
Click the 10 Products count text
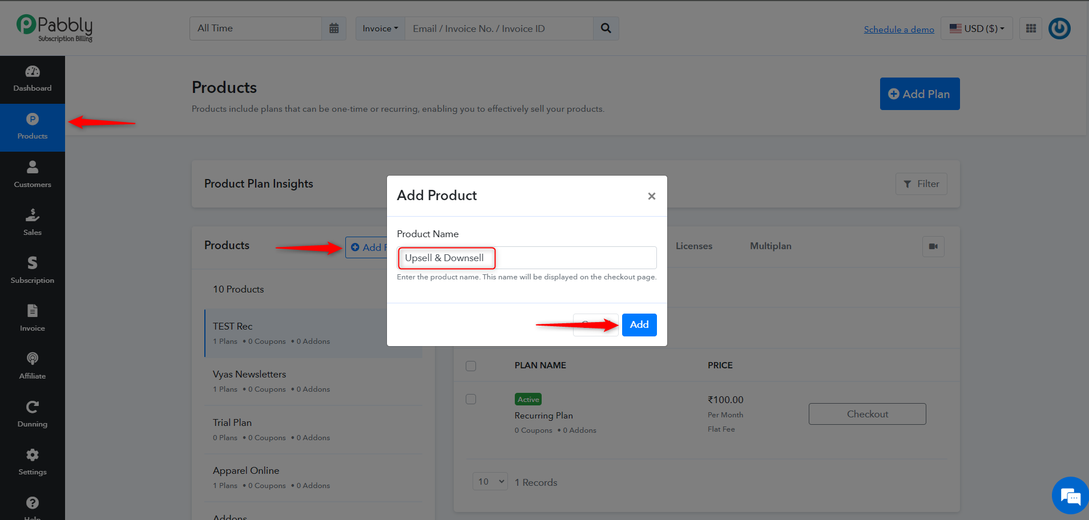tap(238, 289)
